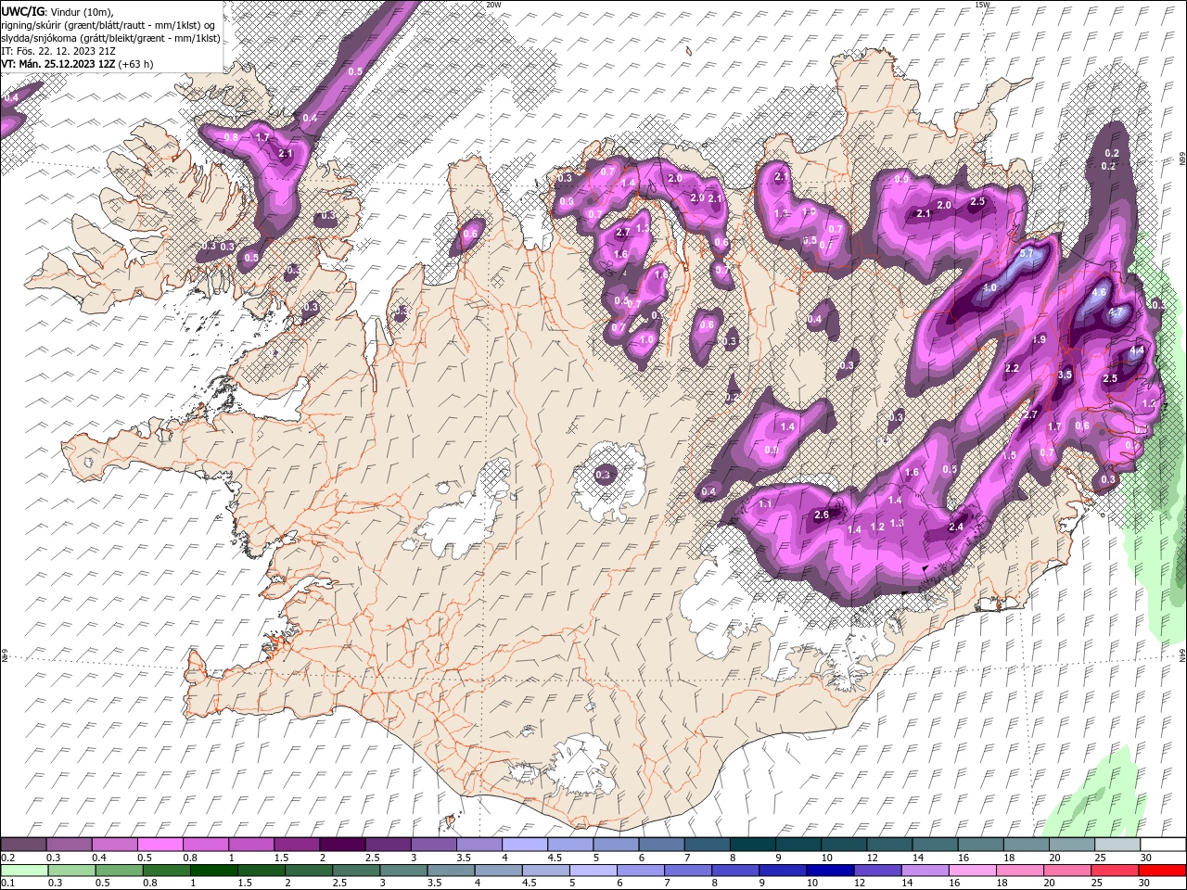Click the '4.6' snowfall value on the map
Viewport: 1187px width, 890px height.
tap(1100, 291)
